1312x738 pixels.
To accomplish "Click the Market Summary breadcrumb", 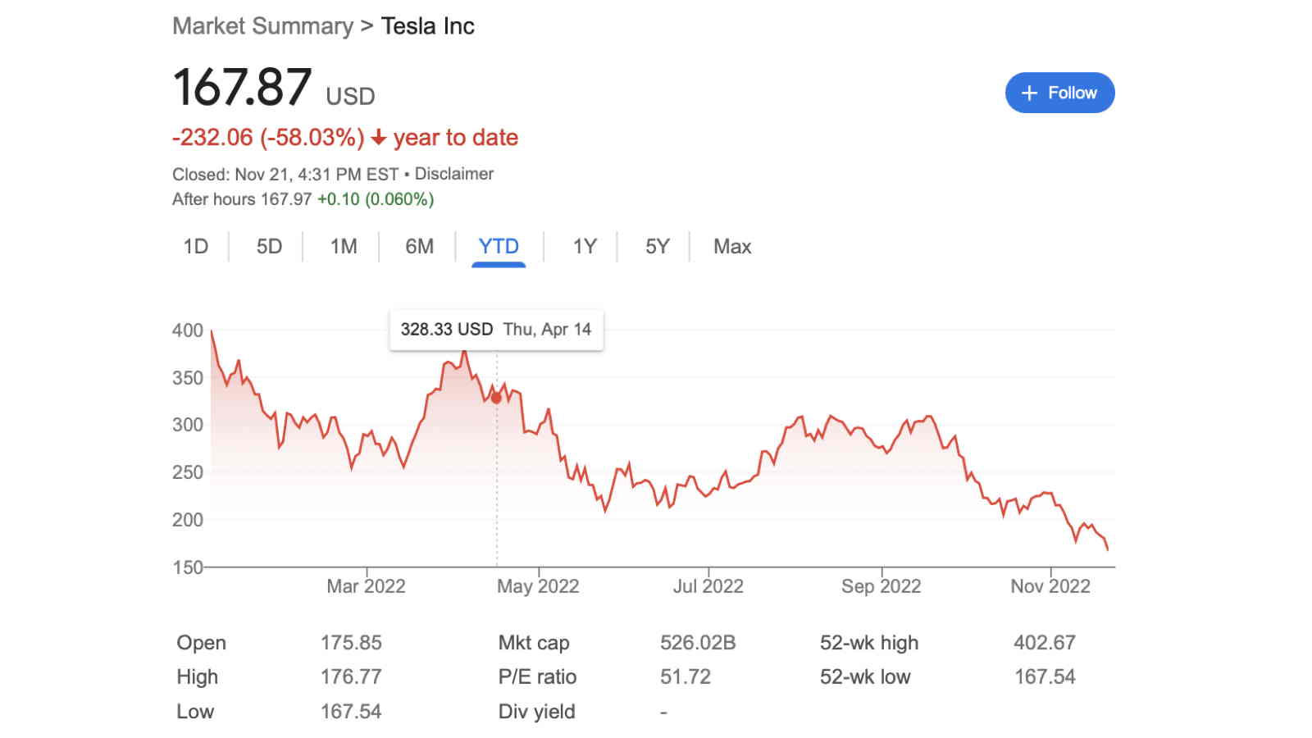I will pos(262,26).
